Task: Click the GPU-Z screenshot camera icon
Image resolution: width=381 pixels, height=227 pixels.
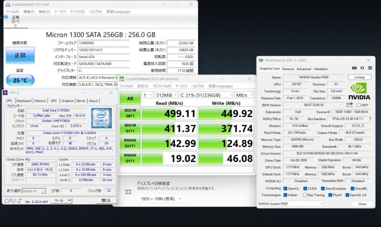Action: pyautogui.click(x=354, y=69)
